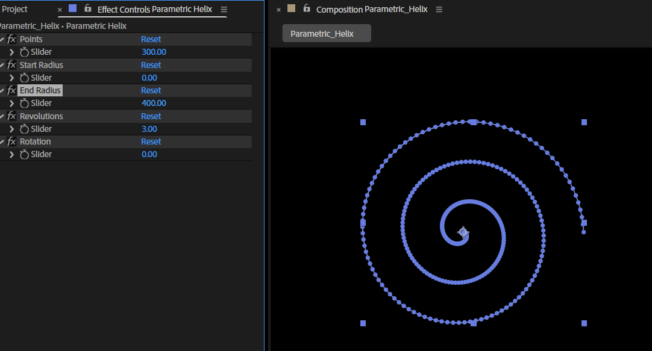
Task: Toggle the fx switch for Start Radius effect
Action: pos(11,65)
